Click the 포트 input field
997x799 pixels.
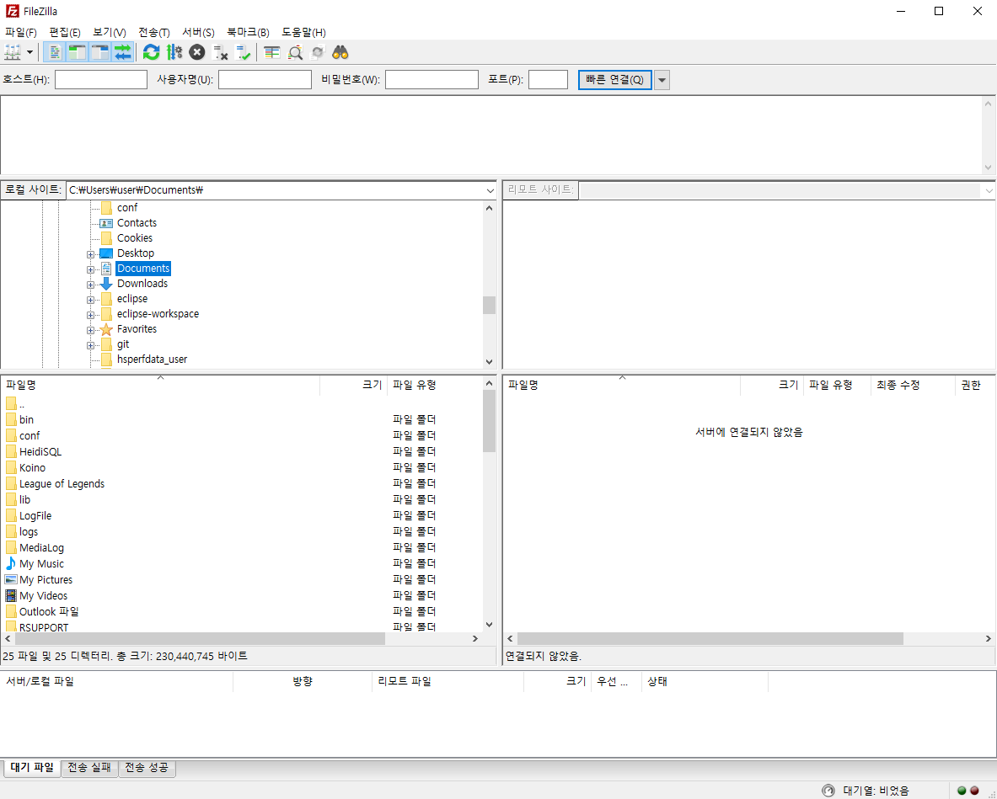(548, 79)
